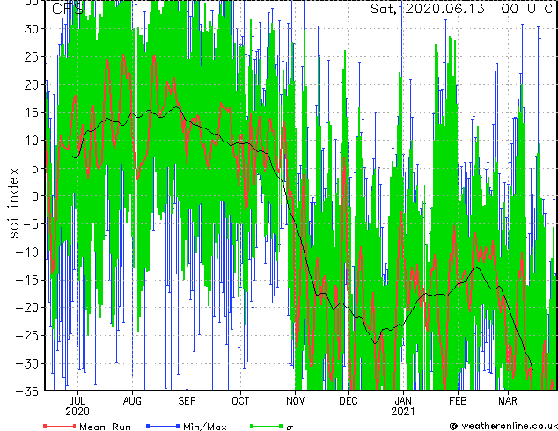Click the y-axis value -10

pos(27,252)
